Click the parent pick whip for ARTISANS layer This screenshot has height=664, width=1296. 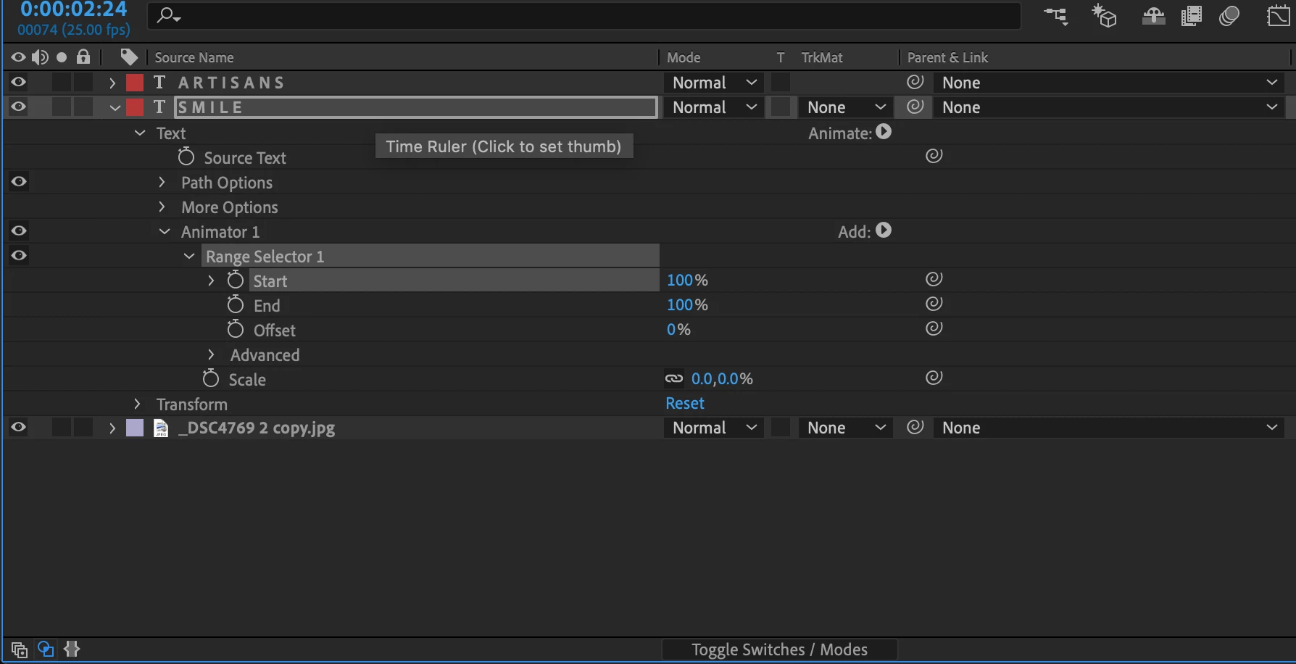coord(915,82)
